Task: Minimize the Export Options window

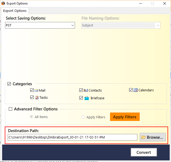Action: pos(141,4)
